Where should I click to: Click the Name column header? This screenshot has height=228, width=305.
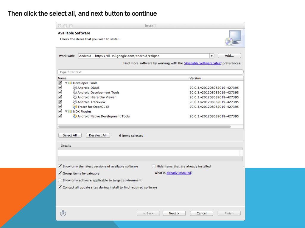123,78
